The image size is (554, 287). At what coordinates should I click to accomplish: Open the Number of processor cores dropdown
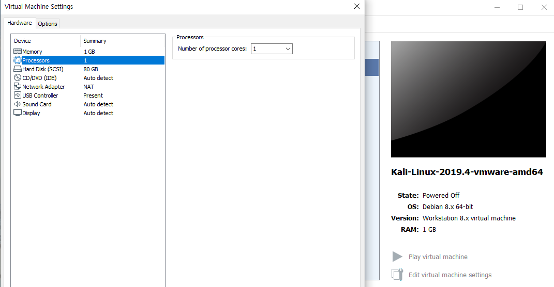[x=272, y=49]
